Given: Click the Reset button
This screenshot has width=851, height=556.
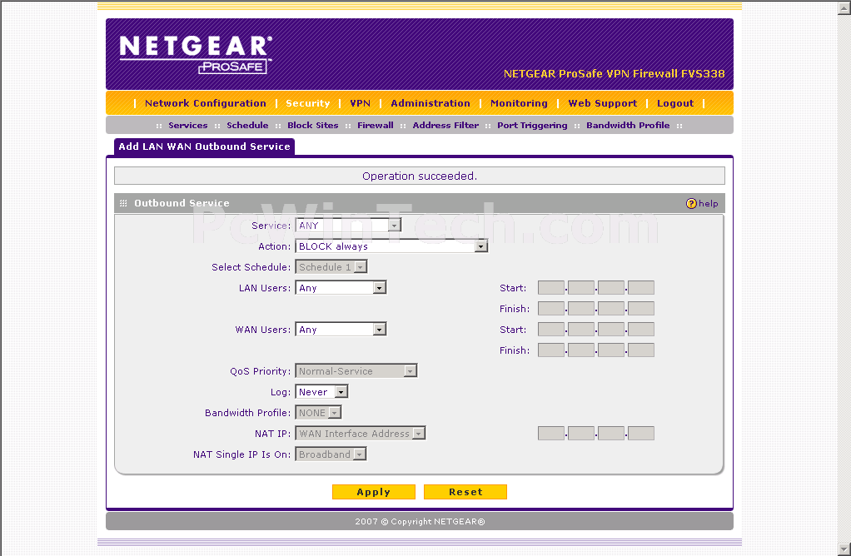Looking at the screenshot, I should click(465, 492).
